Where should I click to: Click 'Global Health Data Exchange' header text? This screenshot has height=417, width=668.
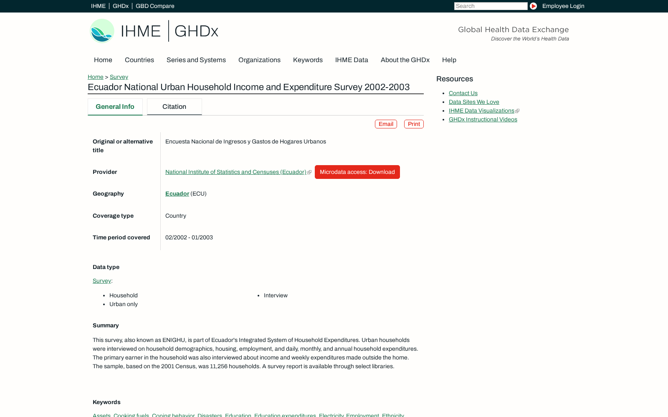[x=514, y=30]
